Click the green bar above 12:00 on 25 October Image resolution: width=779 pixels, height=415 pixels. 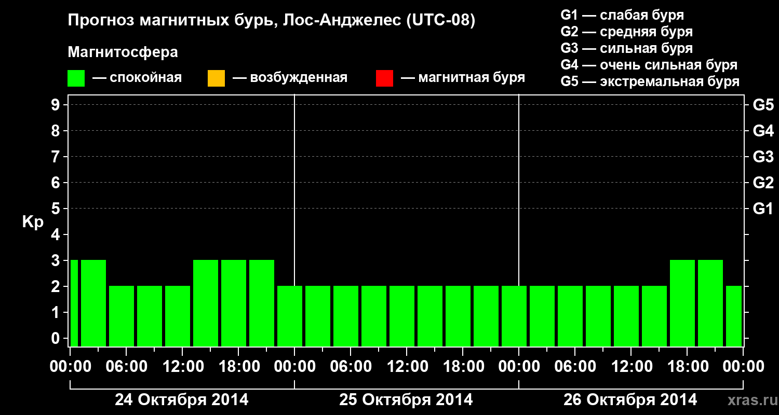point(402,316)
